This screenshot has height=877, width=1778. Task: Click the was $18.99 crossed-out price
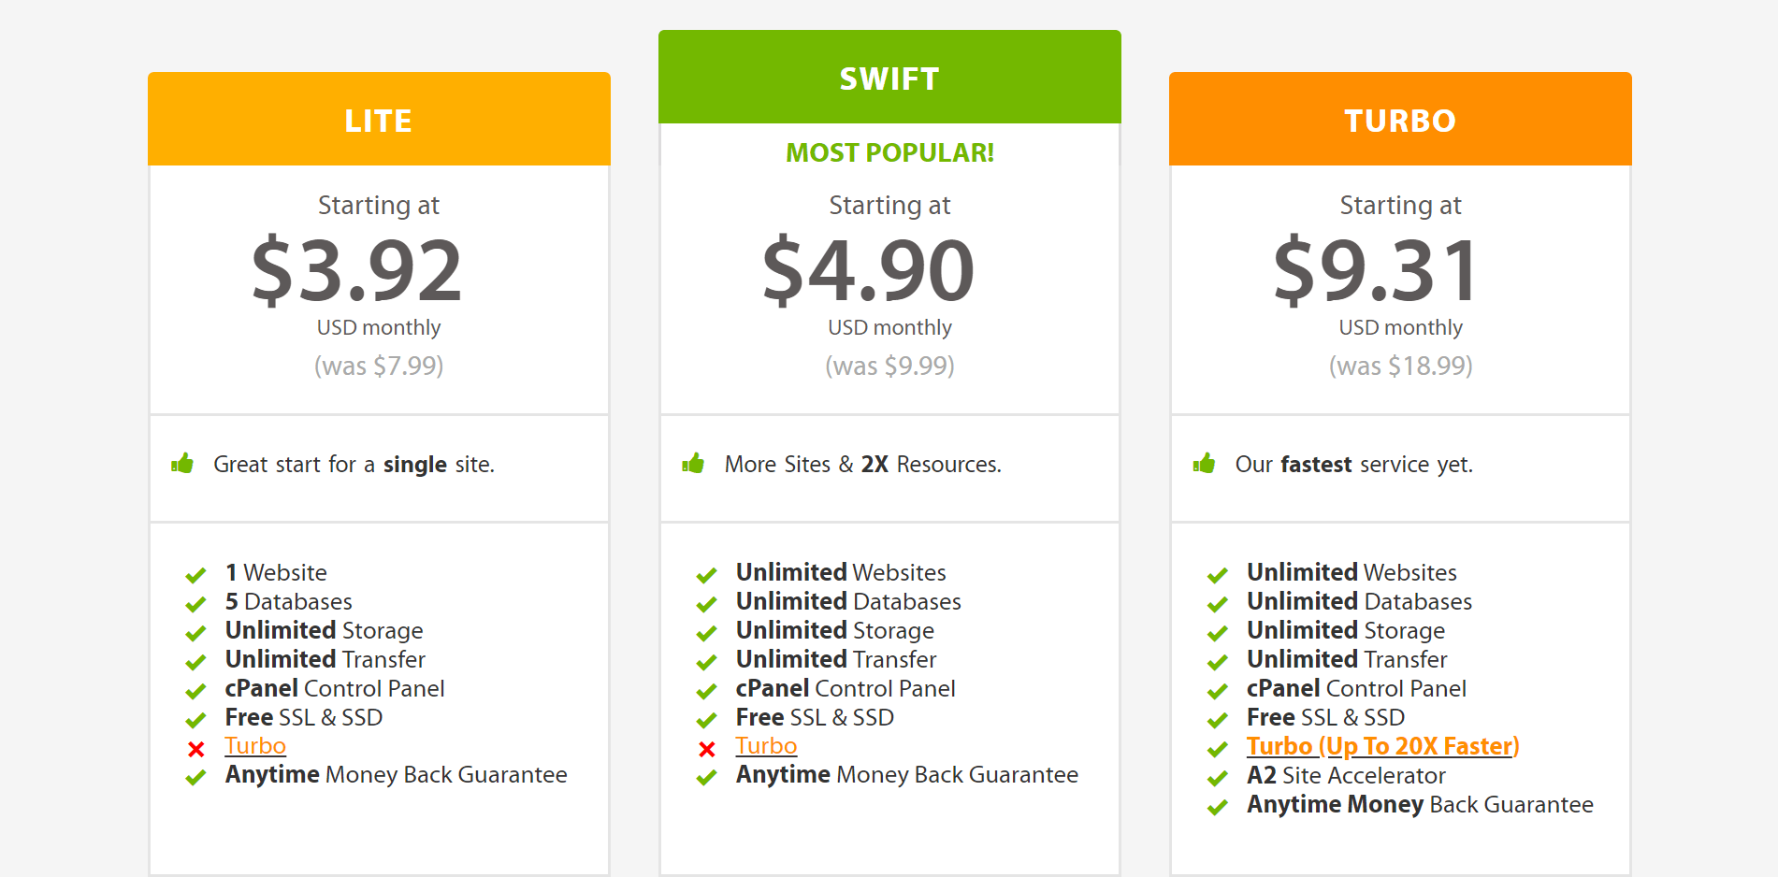tap(1399, 366)
